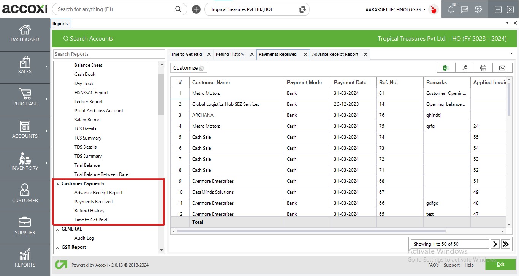Open notifications bell showing 99+
This screenshot has height=276, width=519.
point(451,9)
